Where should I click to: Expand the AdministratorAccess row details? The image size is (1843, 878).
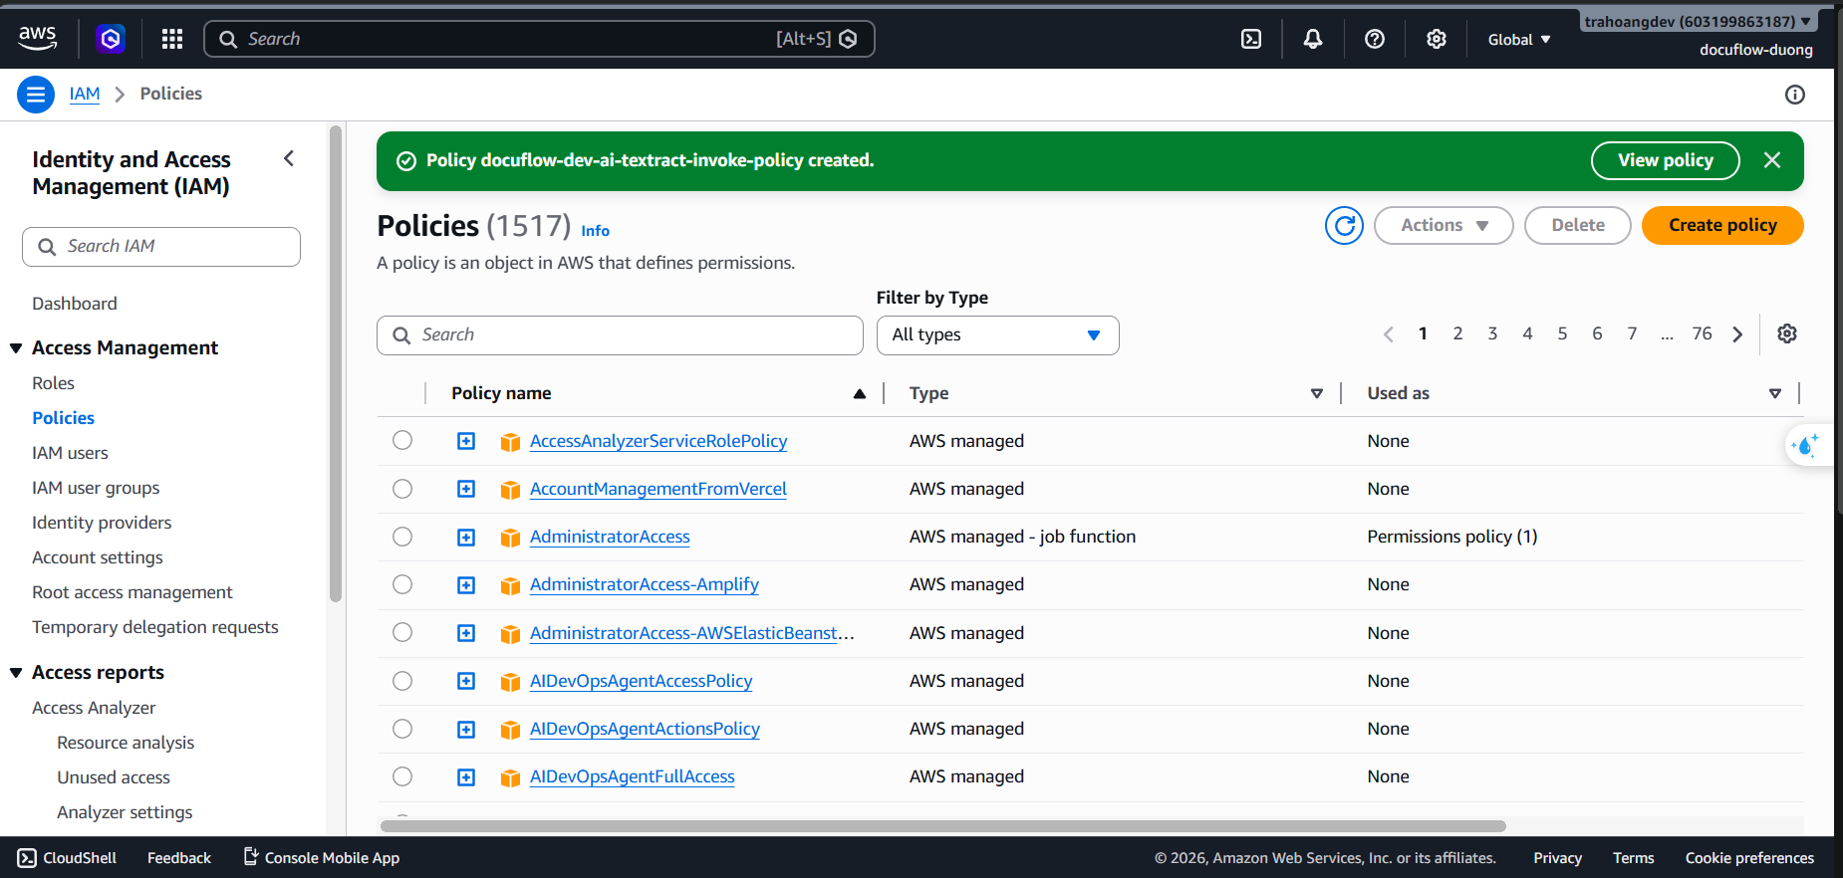click(x=466, y=538)
